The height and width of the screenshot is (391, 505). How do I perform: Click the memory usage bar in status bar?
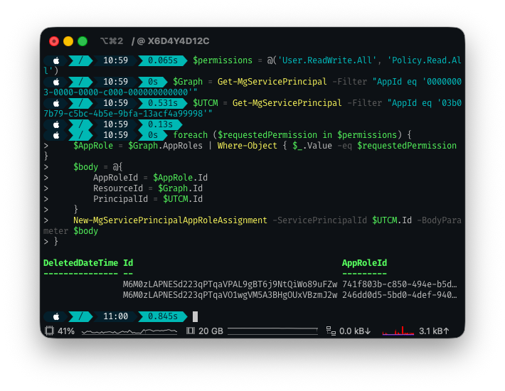pos(272,331)
